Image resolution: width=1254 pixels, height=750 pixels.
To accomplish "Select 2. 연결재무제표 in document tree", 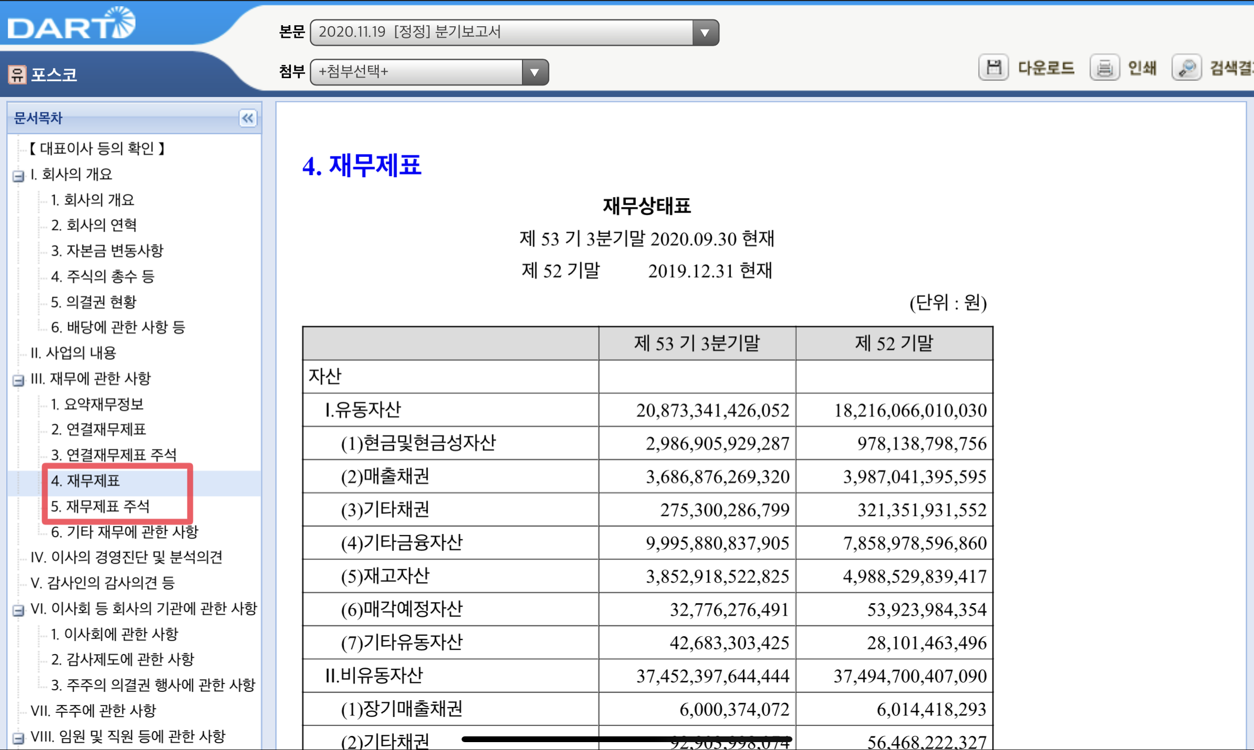I will [98, 430].
